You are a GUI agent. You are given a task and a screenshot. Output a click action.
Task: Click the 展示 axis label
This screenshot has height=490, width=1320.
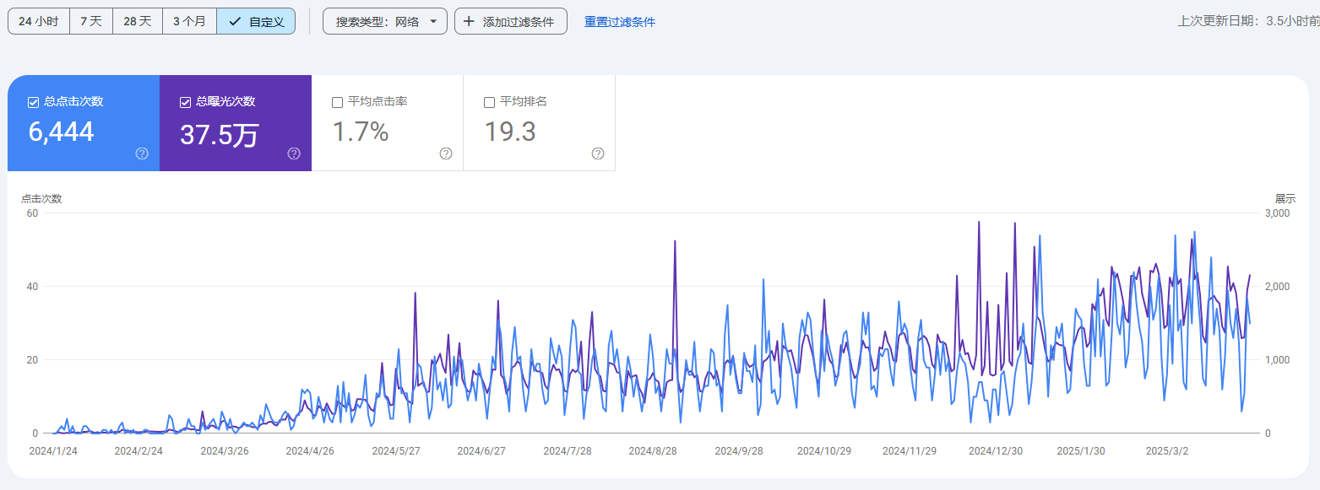(x=1285, y=199)
